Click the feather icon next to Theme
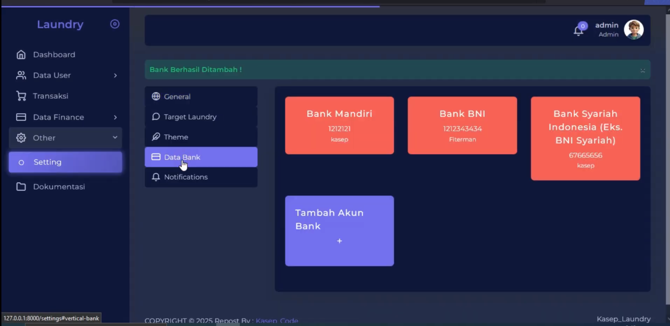Screen dimensions: 670x326 [156, 137]
